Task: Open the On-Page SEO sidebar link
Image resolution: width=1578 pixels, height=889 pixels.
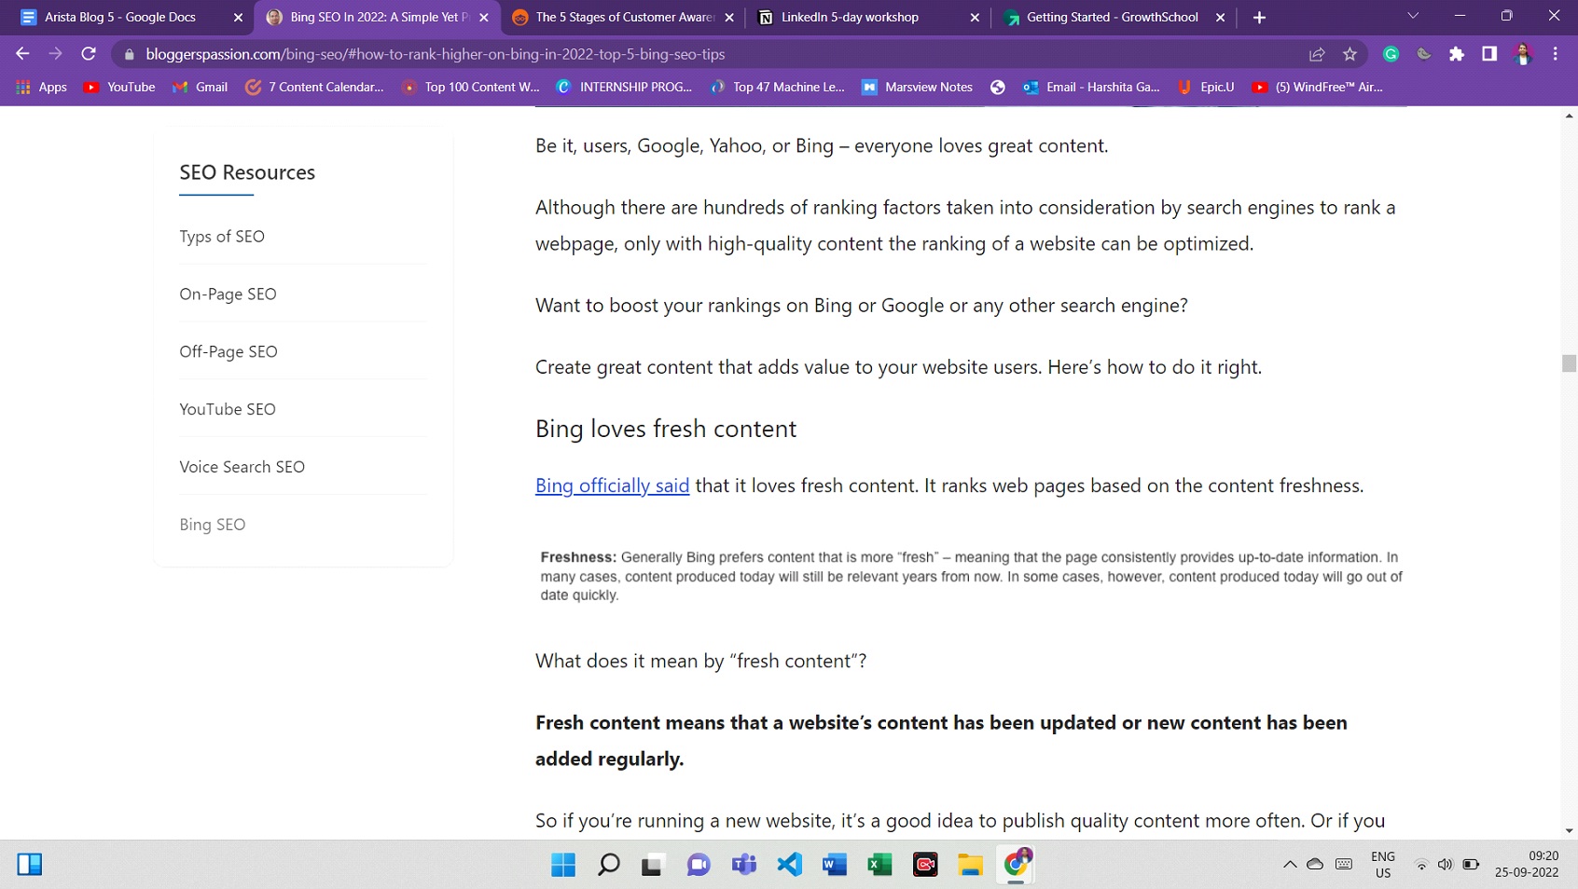Action: [228, 294]
